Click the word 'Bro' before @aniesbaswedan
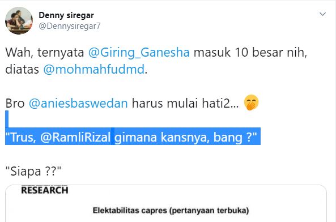 click(x=15, y=103)
